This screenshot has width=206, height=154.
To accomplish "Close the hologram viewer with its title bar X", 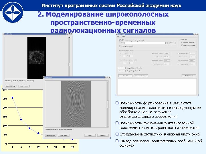I will (x=110, y=77).
